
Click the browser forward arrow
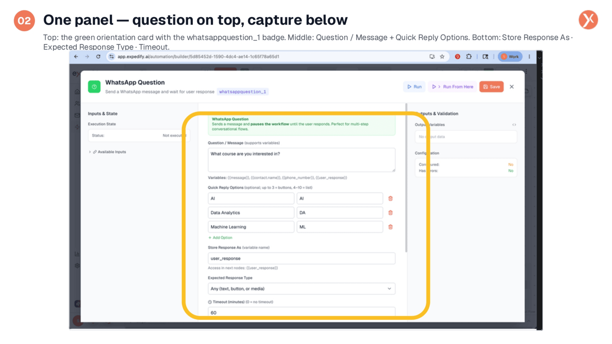[x=87, y=57]
